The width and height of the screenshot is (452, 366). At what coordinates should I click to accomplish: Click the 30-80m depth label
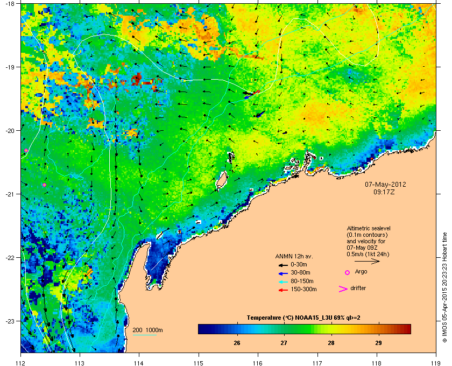[x=300, y=272]
